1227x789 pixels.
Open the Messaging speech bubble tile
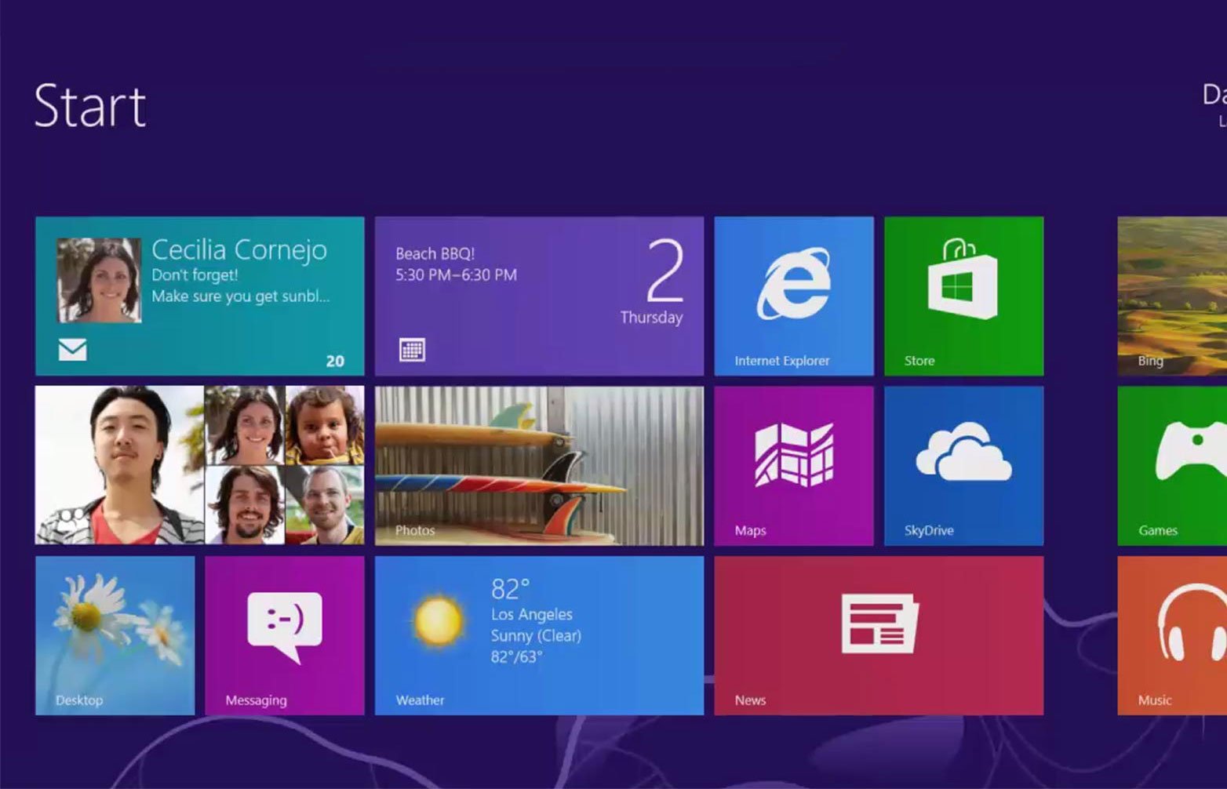285,635
